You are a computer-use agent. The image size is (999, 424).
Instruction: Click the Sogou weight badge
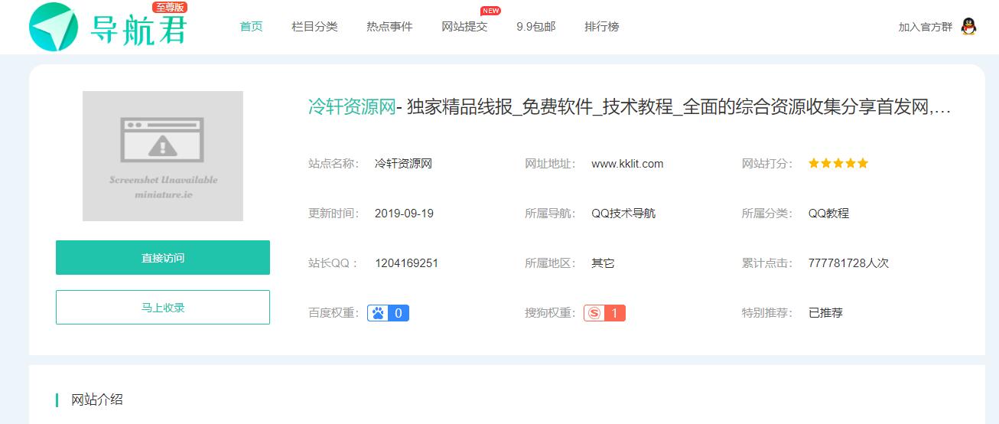604,313
